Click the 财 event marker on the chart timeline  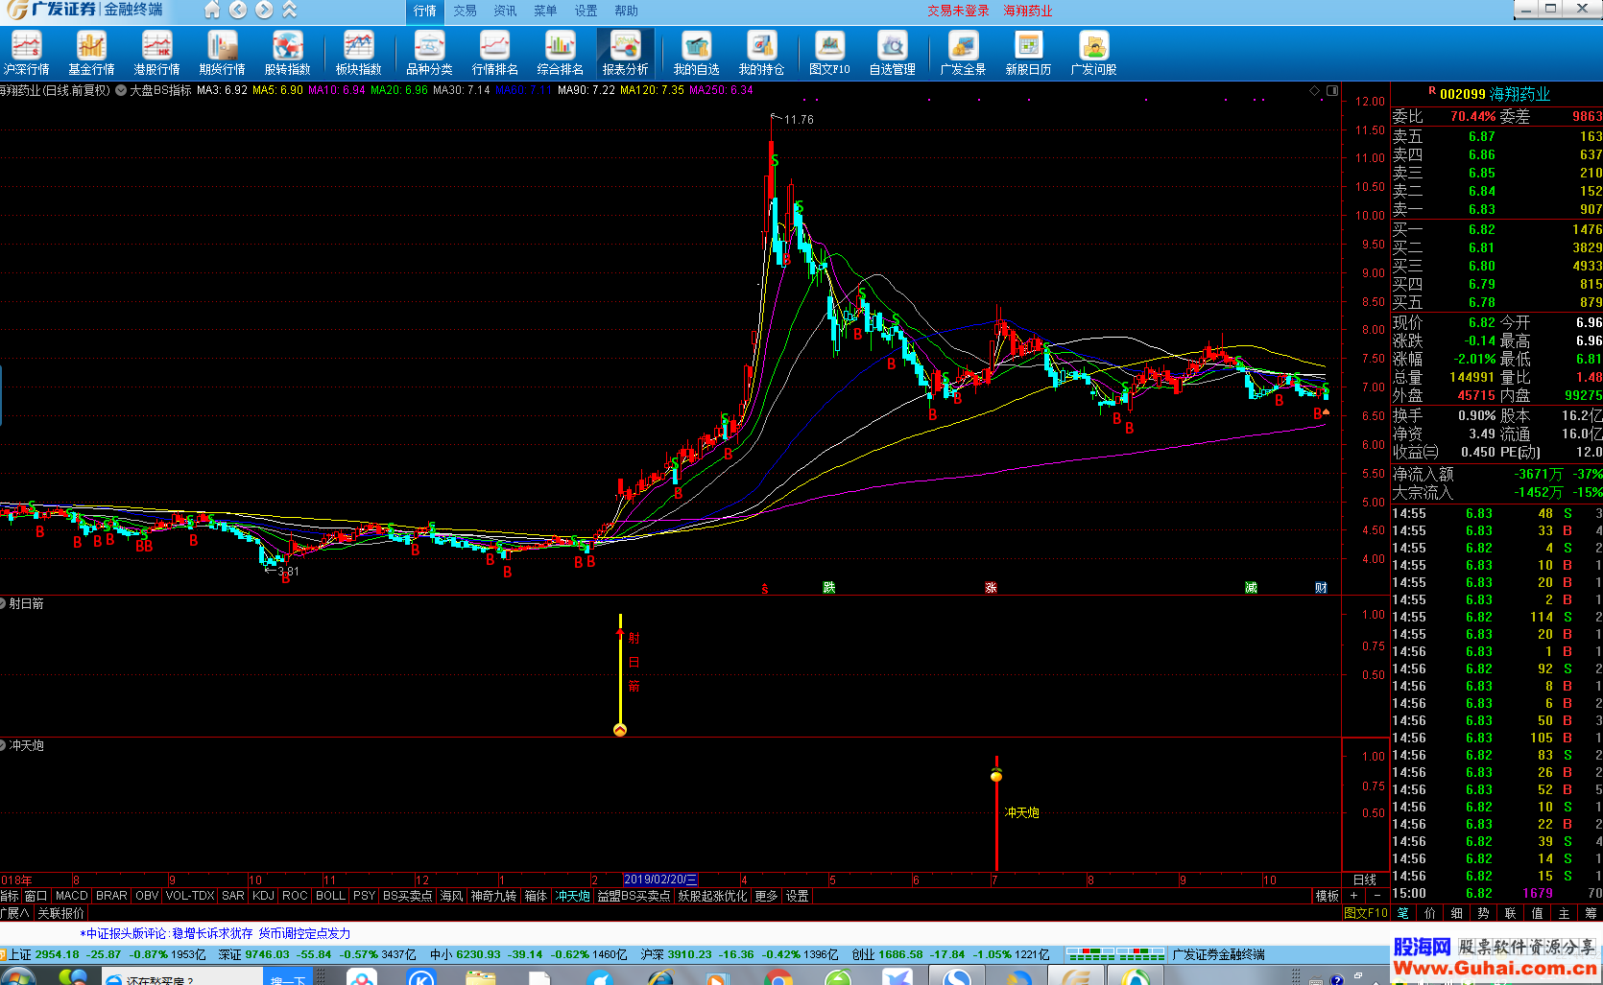[x=1321, y=587]
